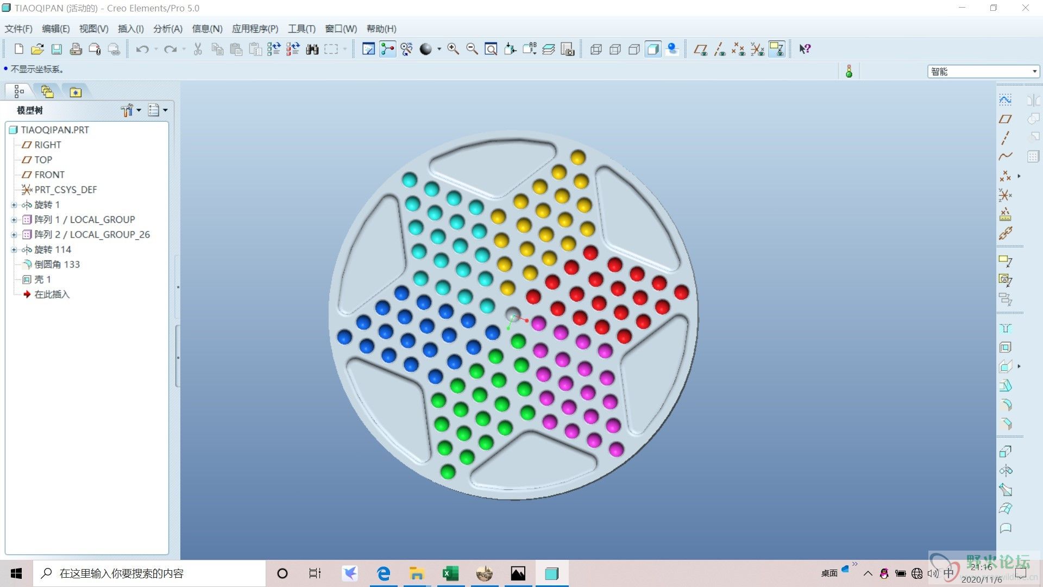Select the Sketch tool in the right toolbar

tap(1006, 100)
